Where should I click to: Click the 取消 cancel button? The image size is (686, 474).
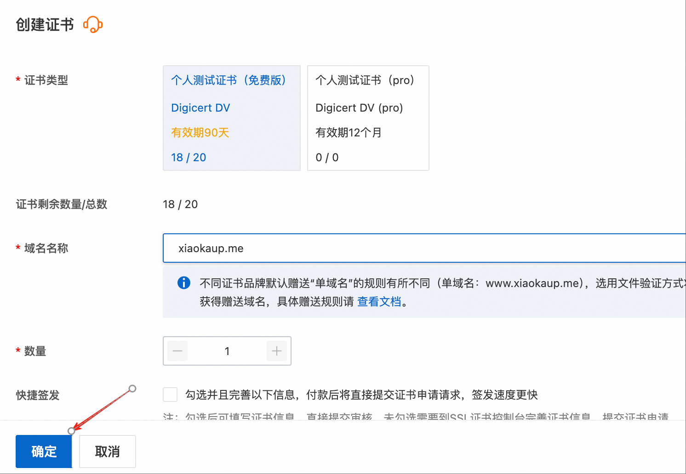coord(108,451)
